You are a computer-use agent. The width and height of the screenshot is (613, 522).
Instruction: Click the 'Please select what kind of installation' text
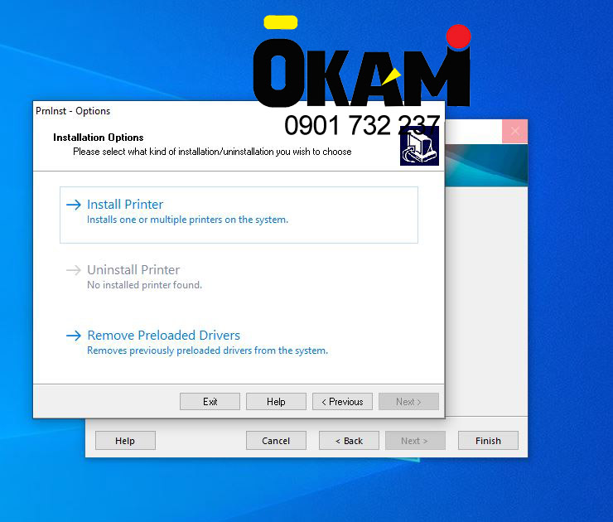212,152
